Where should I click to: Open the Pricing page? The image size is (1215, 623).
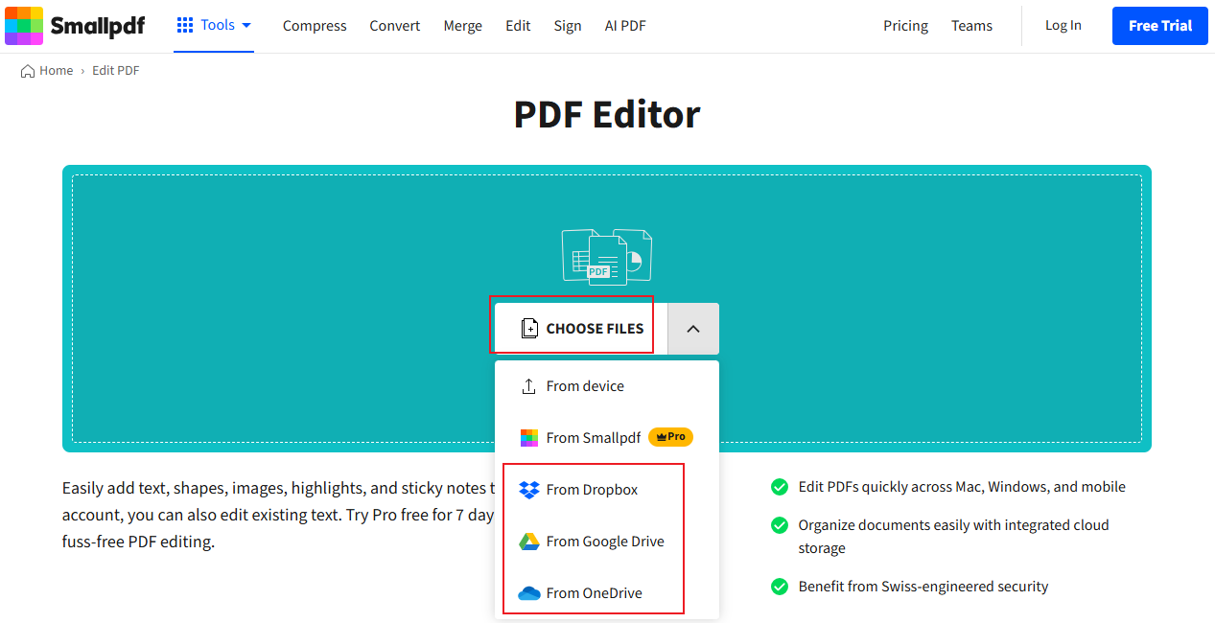[905, 25]
